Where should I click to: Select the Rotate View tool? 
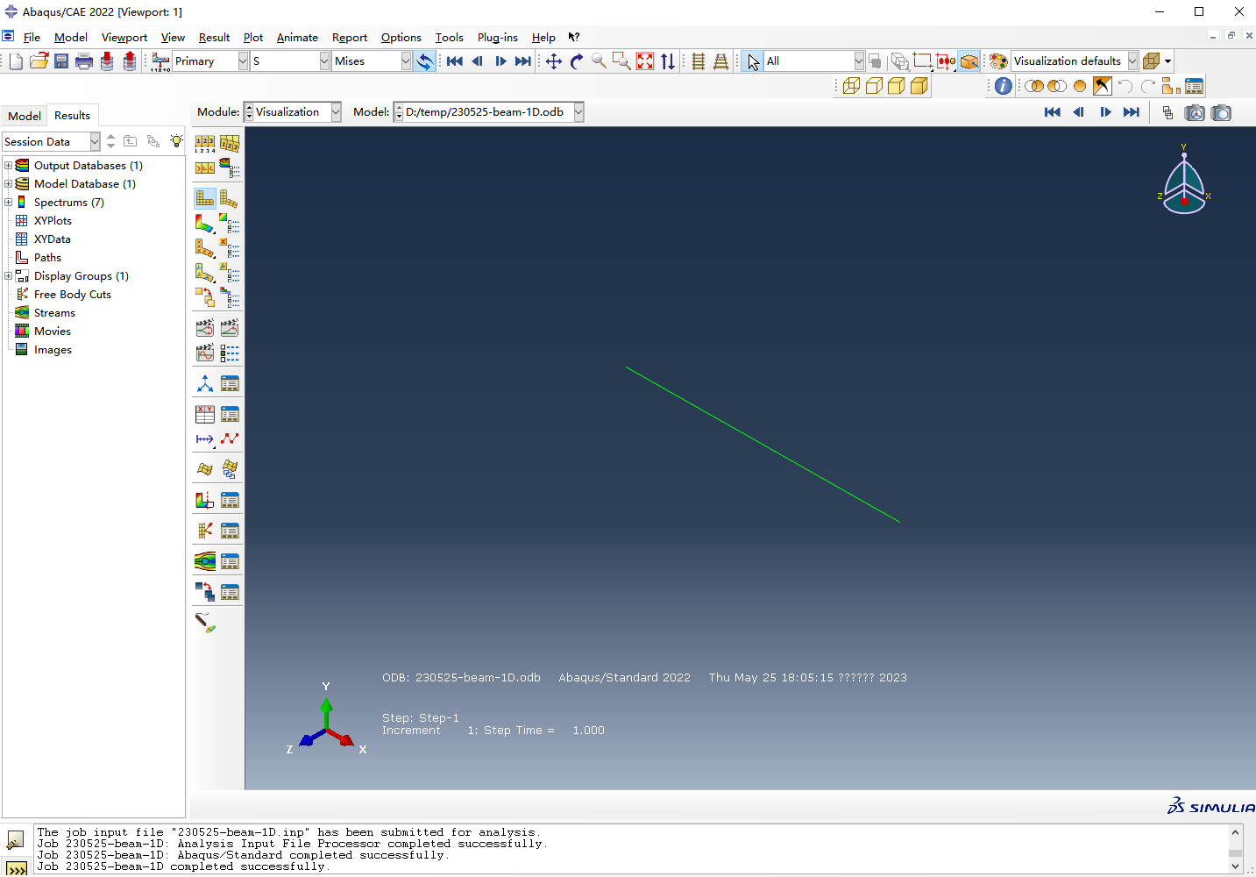point(577,61)
